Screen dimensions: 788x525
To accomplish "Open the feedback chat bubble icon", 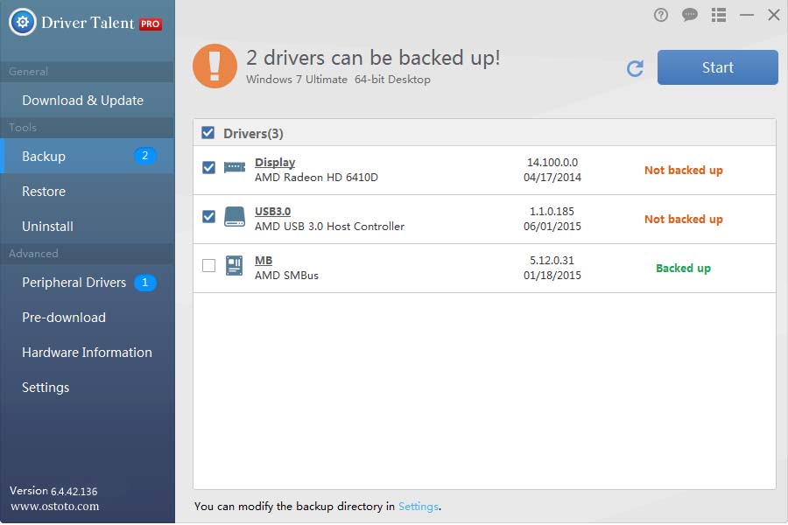I will 690,15.
